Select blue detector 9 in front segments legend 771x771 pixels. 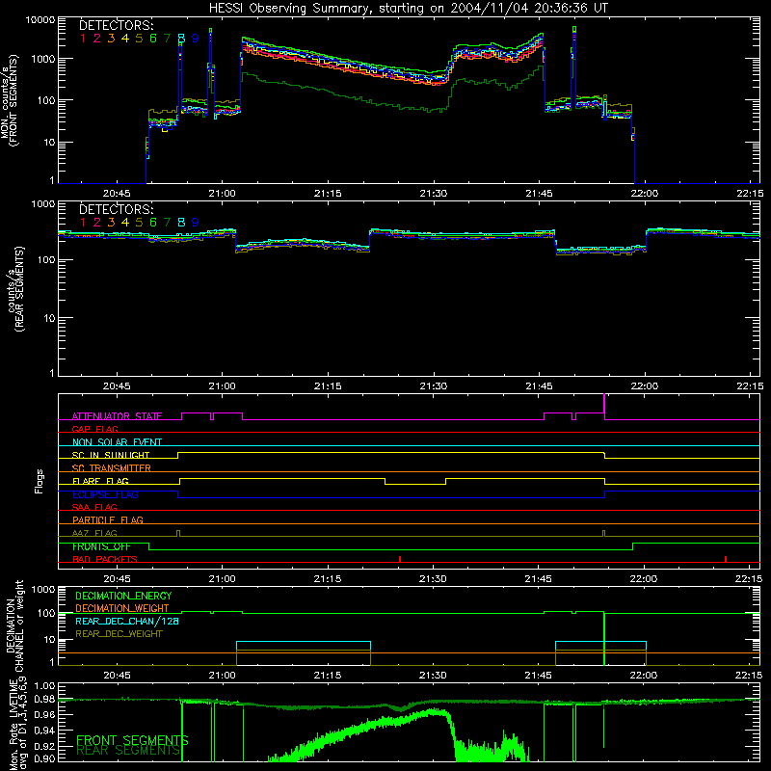click(196, 39)
